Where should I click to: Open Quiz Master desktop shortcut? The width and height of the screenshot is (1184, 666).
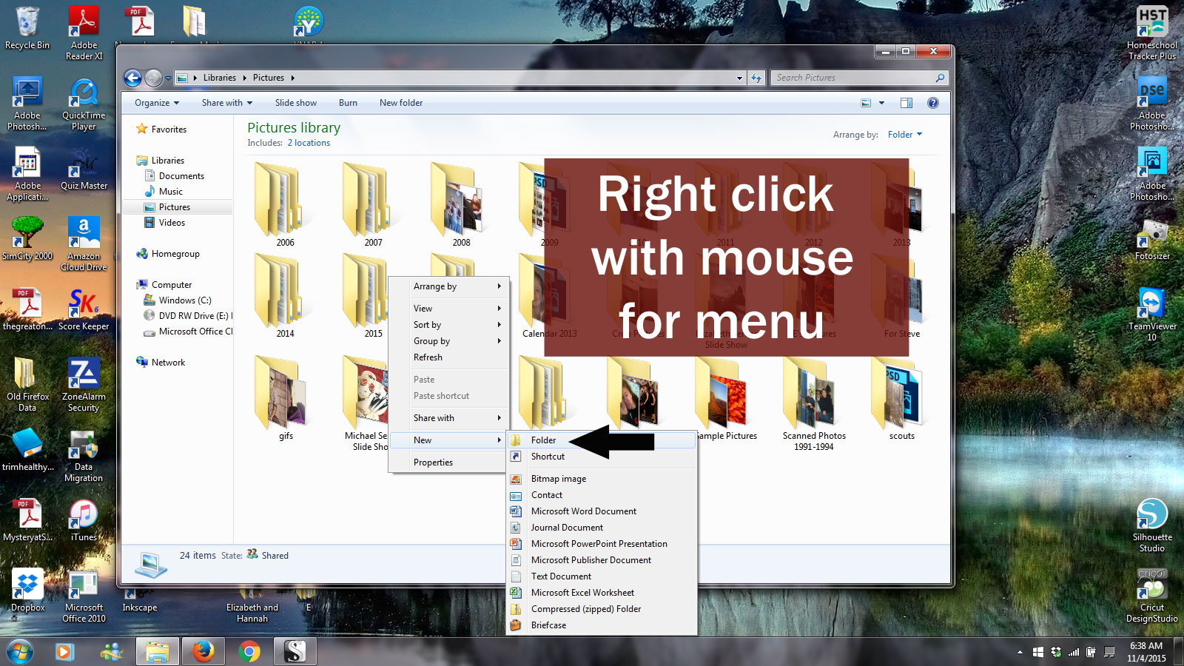[84, 169]
